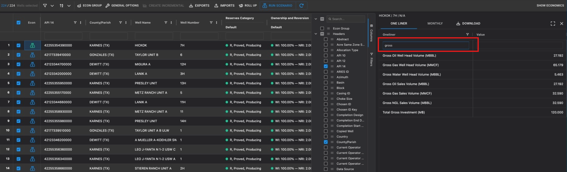Click the filter icon in API 14 header
567x172 pixels.
click(x=75, y=23)
